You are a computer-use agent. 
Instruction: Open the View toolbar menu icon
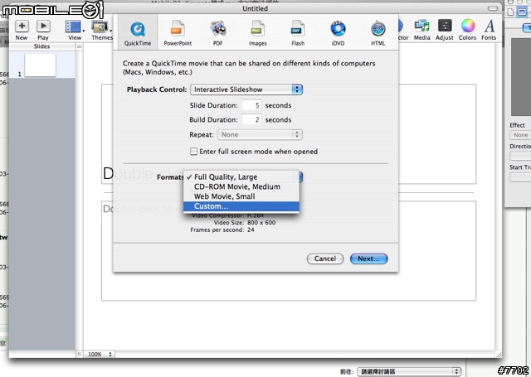click(75, 30)
